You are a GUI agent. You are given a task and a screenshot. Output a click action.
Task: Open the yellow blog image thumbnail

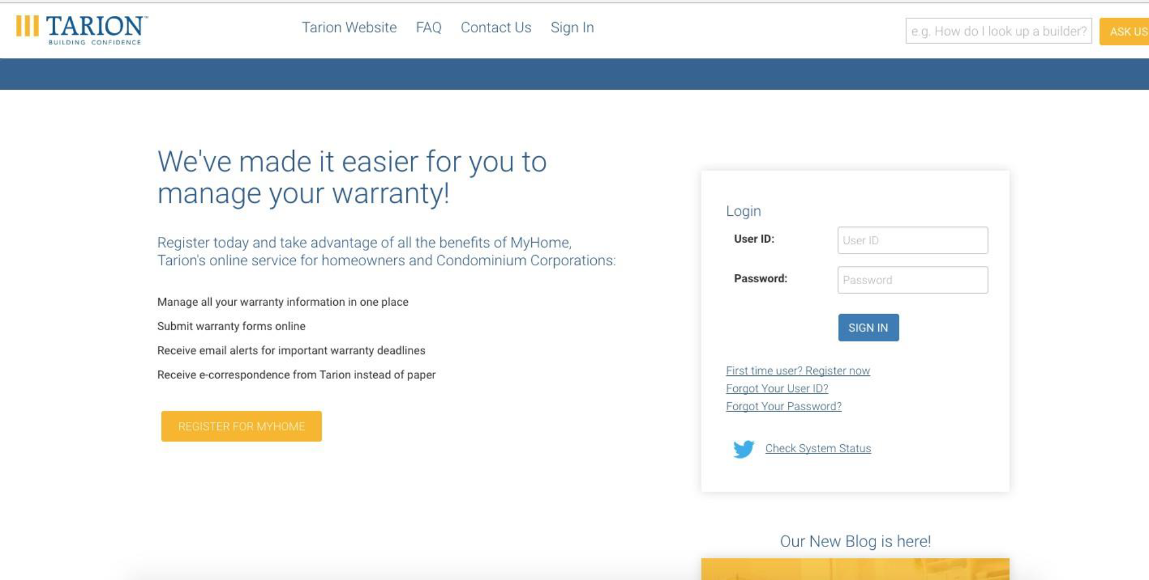click(x=854, y=569)
